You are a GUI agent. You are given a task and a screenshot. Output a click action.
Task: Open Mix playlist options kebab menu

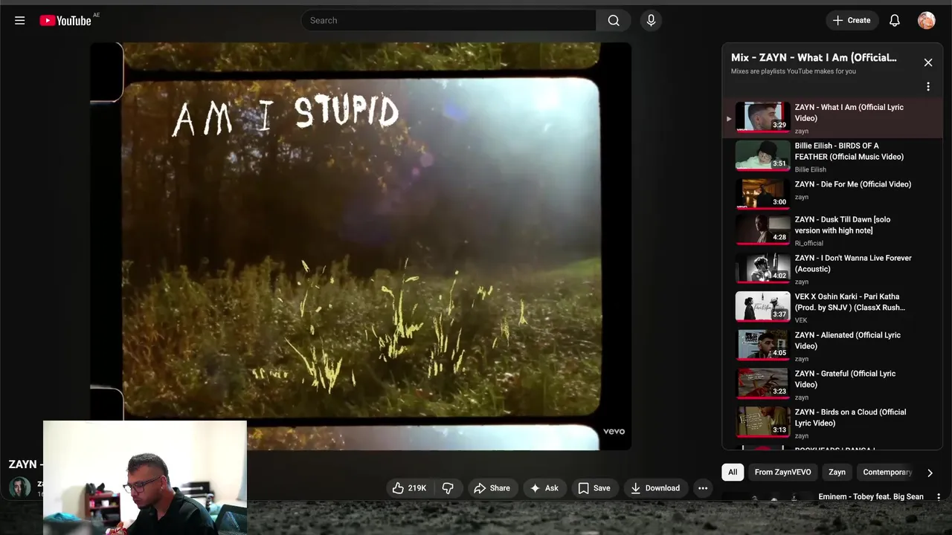coord(928,87)
